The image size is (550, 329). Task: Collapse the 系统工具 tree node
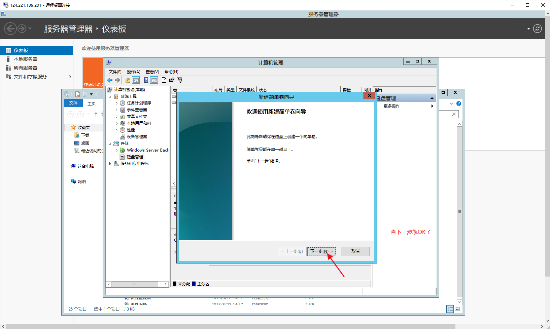110,96
